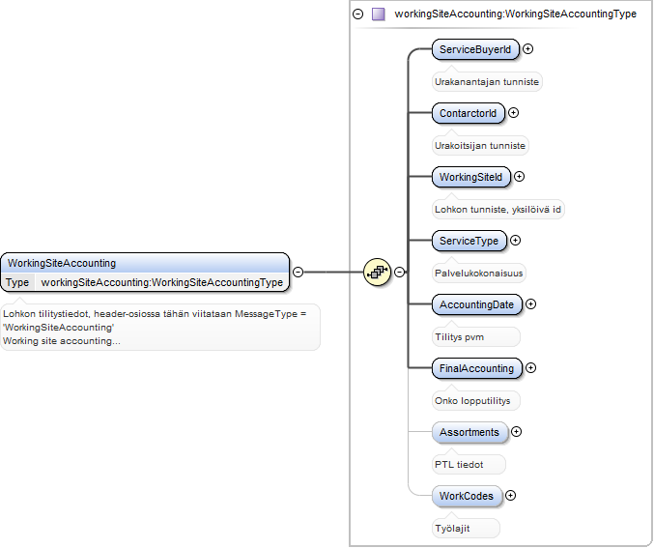Expand the ServiceBuyerId element
654x548 pixels.
pos(528,49)
